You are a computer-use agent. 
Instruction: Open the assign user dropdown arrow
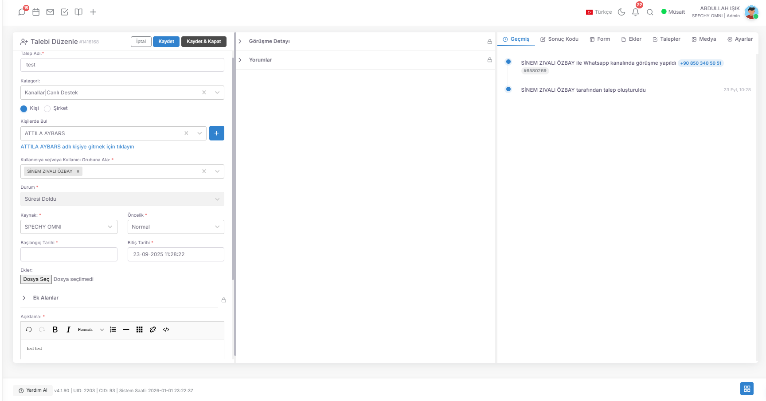217,171
